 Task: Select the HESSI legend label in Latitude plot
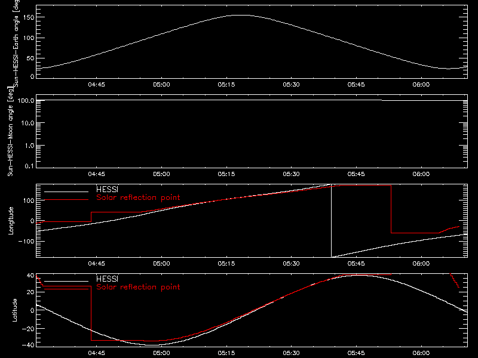(x=107, y=279)
